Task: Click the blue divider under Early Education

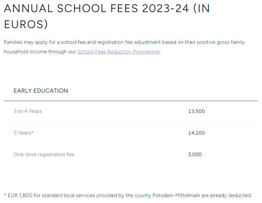Action: (x=131, y=101)
